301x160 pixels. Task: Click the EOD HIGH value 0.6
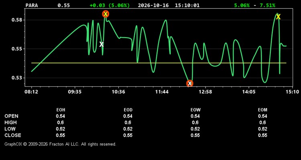pyautogui.click(x=128, y=122)
